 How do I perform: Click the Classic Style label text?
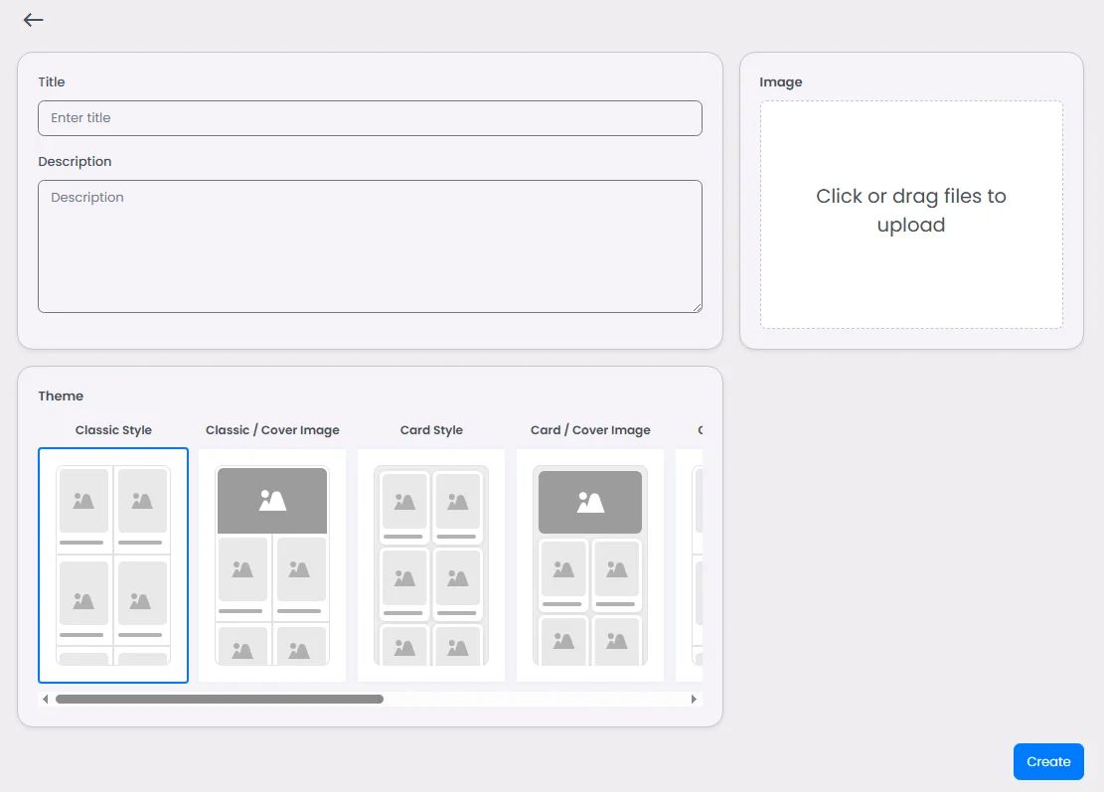click(113, 430)
